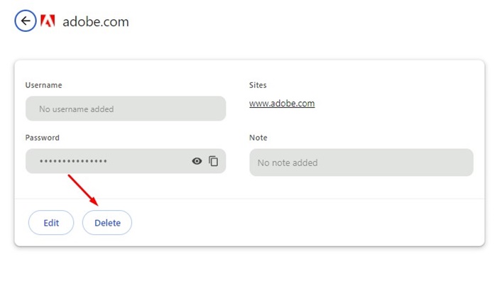Click the 'Note' section label
The width and height of the screenshot is (497, 291).
tap(258, 138)
